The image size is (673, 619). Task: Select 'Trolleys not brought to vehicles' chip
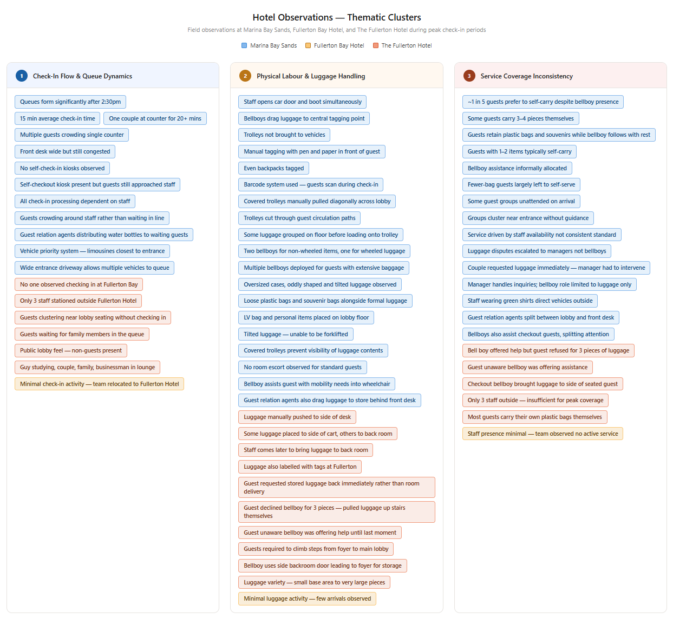click(284, 135)
